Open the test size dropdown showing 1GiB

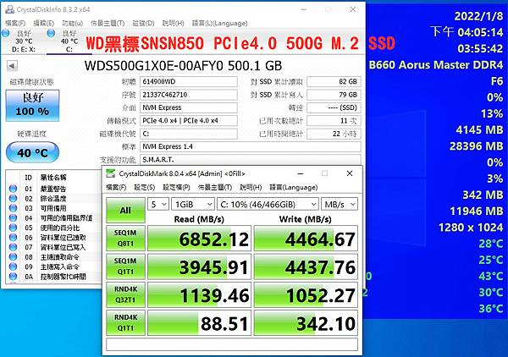(x=193, y=205)
